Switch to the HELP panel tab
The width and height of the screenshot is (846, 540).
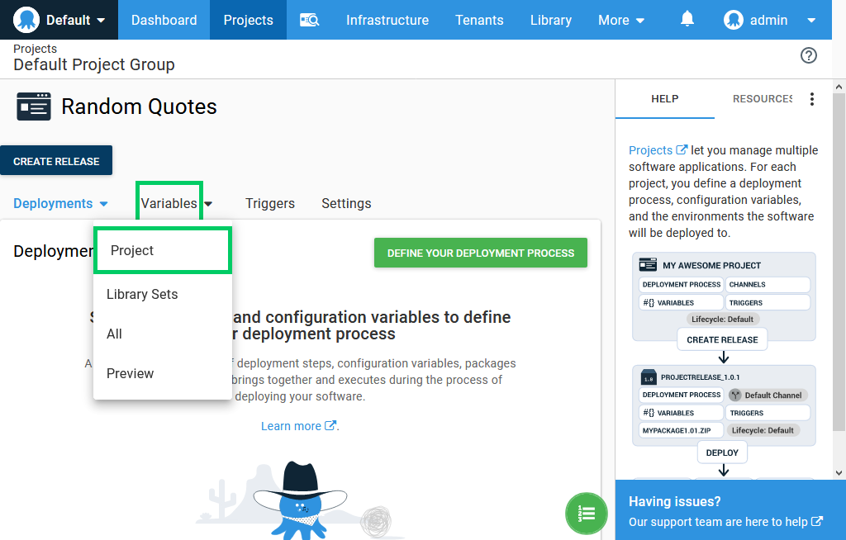pyautogui.click(x=665, y=99)
